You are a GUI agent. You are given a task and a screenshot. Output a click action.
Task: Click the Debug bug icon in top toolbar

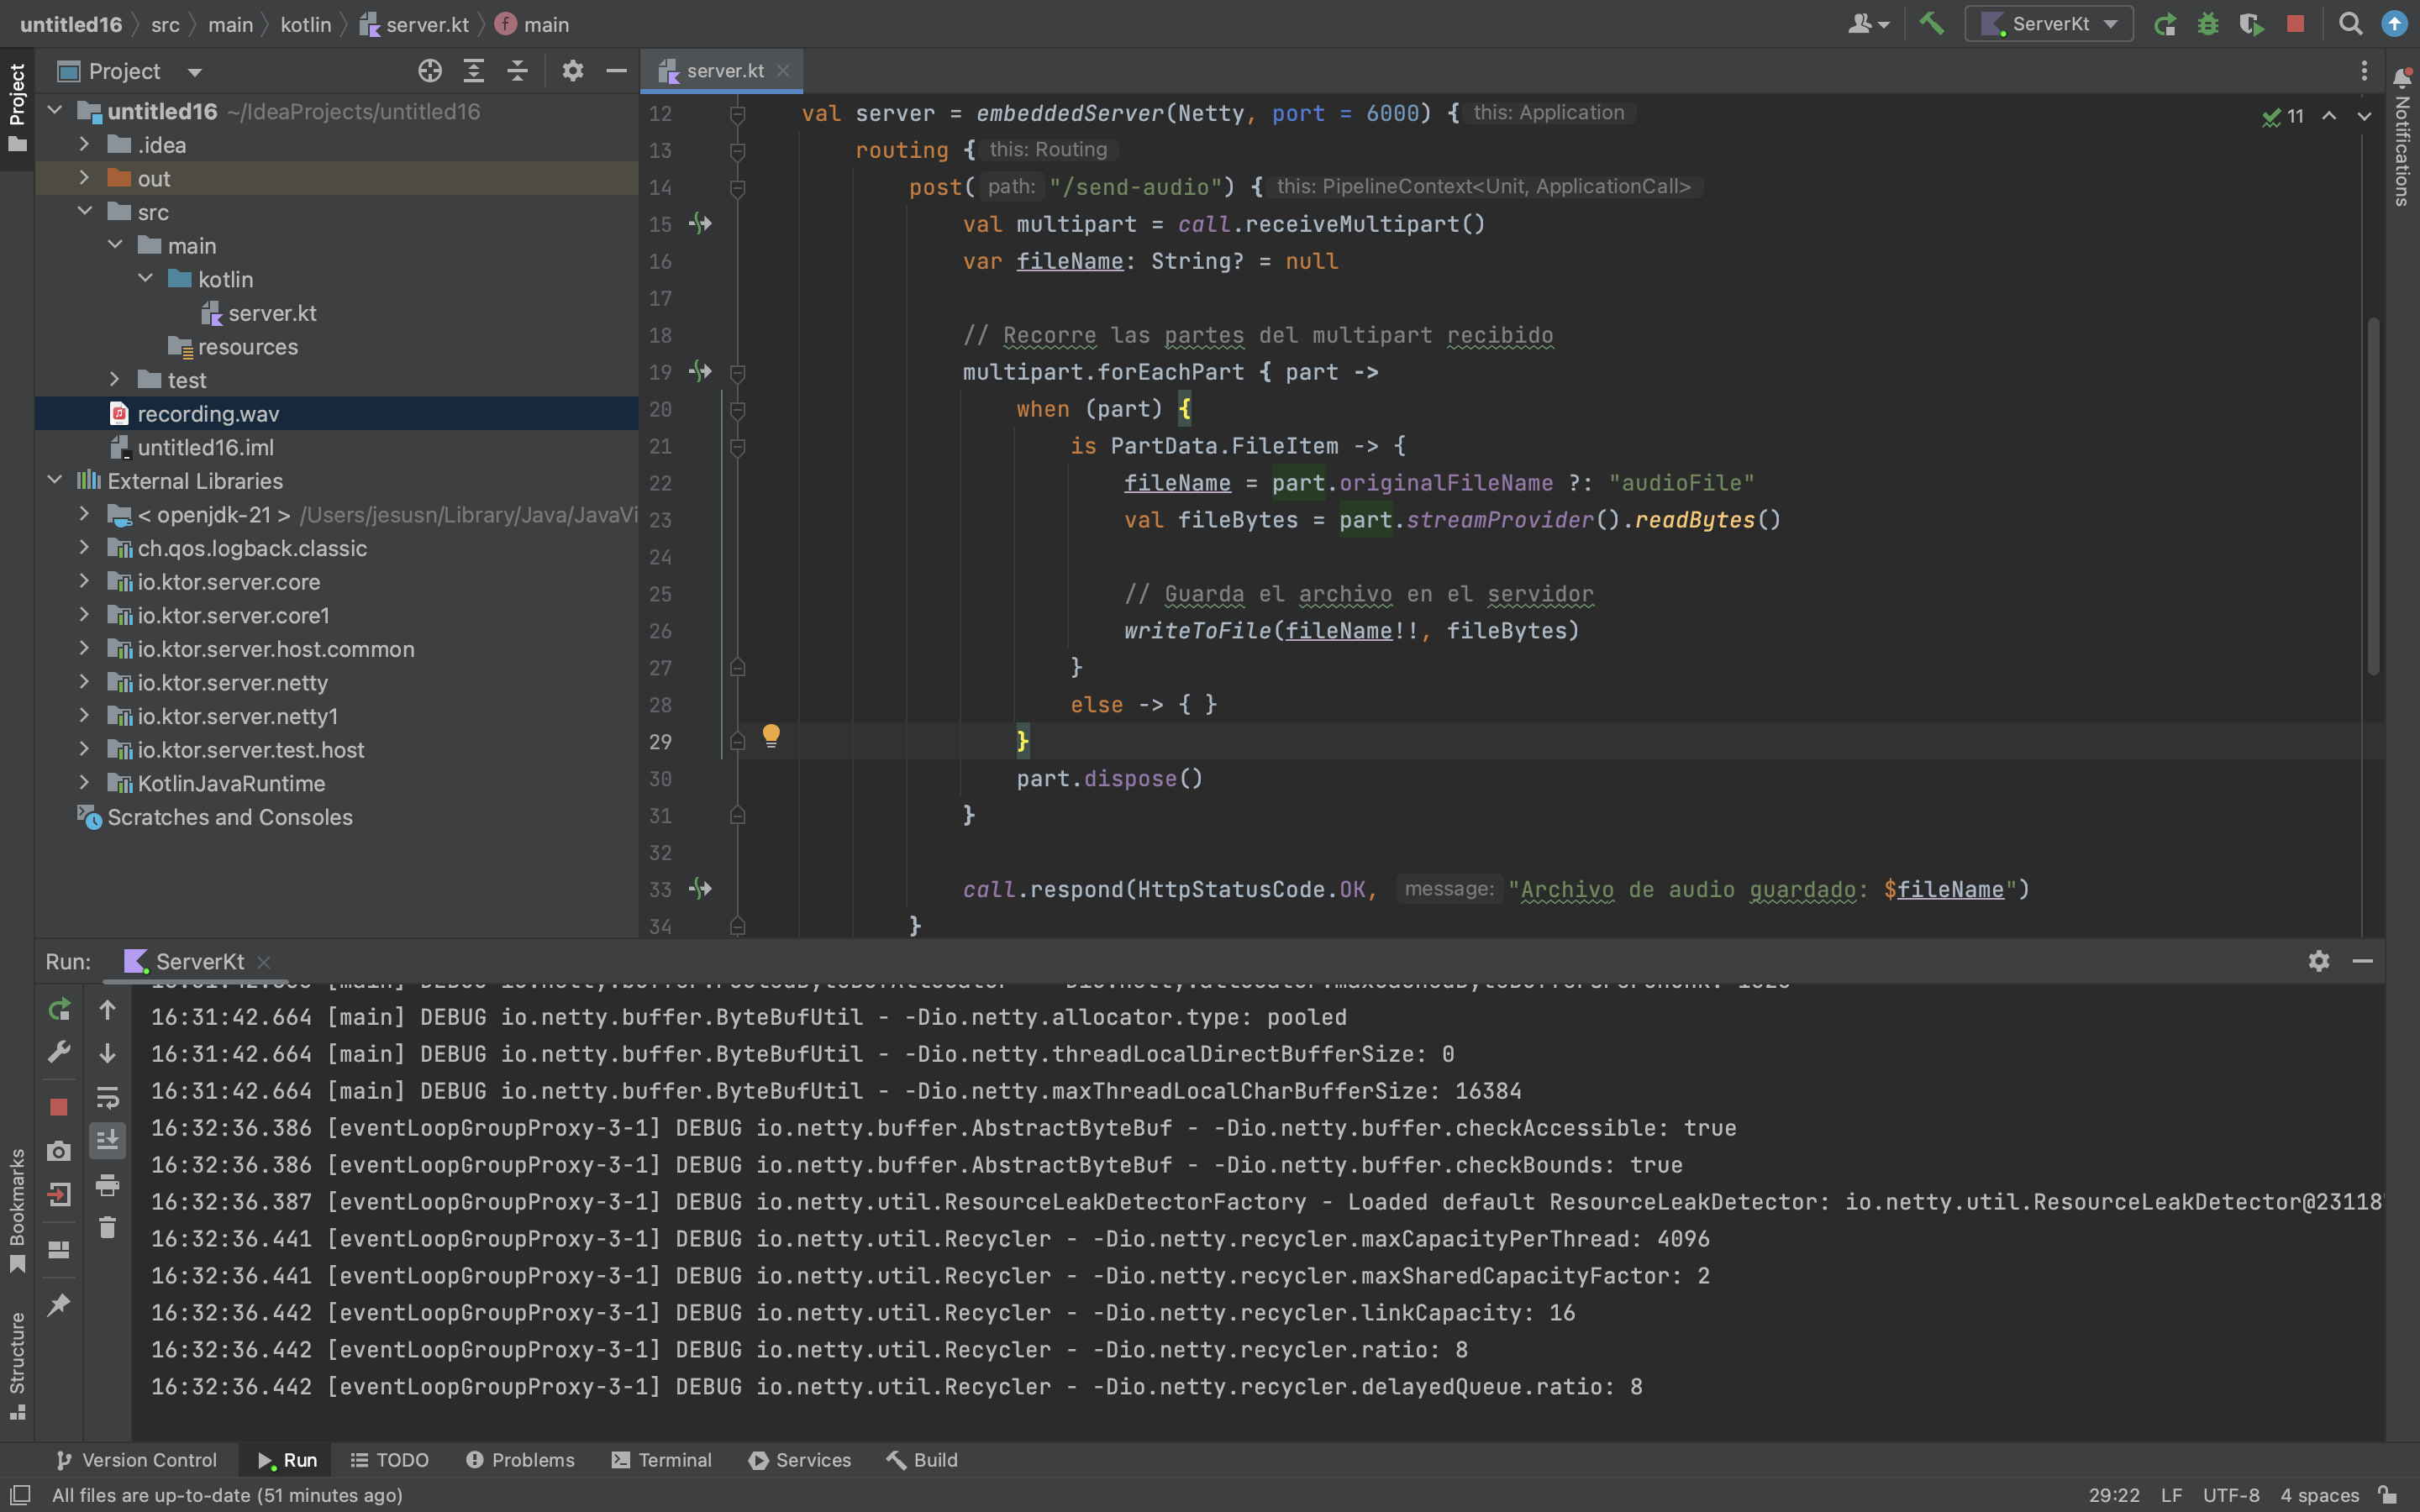point(2208,24)
